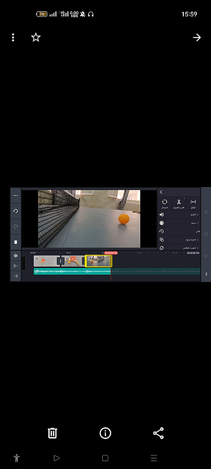Open the editor's ellipsis more menu
Screen dimensions: 211x469
[x=15, y=195]
